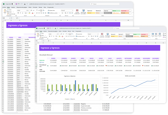Toggle Autoguardado switch in the back Excel window
Image resolution: width=168 pixels, height=115 pixels.
click(13, 4)
